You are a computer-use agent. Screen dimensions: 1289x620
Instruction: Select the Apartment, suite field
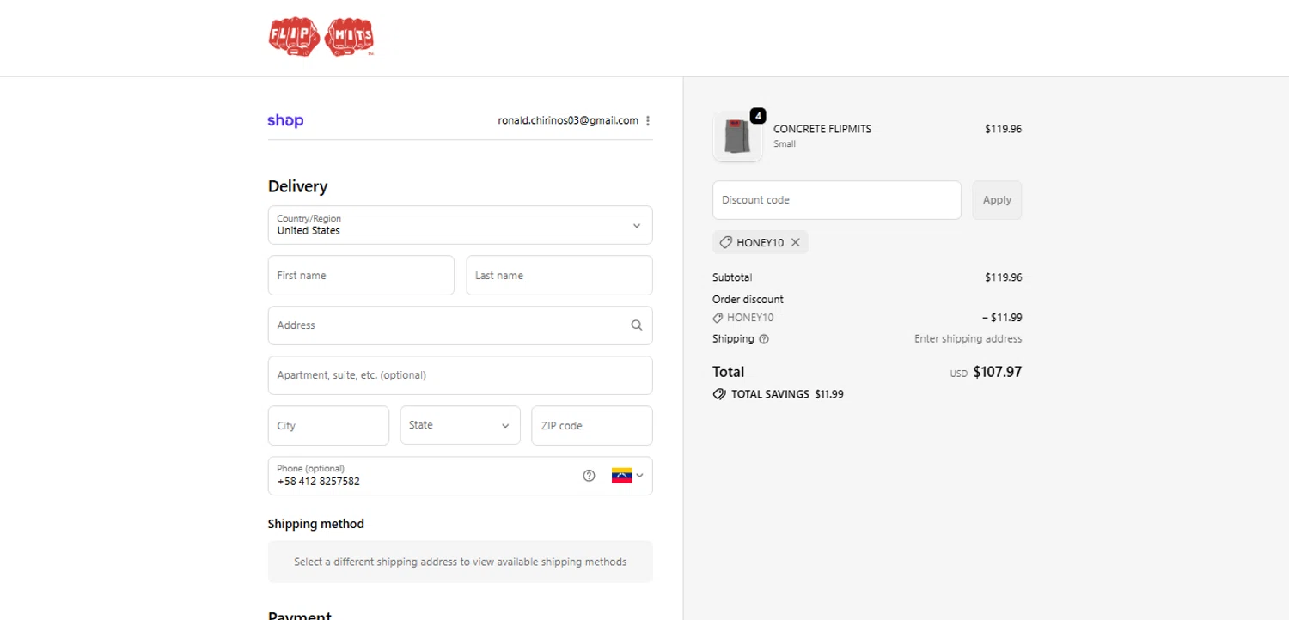460,375
